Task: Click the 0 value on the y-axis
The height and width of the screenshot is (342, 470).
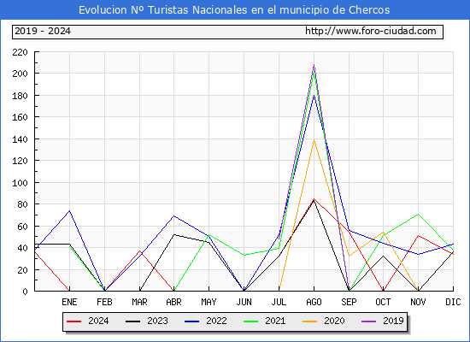Action: point(26,292)
